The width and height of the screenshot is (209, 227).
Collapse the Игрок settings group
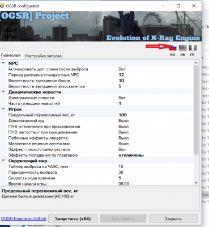3,109
